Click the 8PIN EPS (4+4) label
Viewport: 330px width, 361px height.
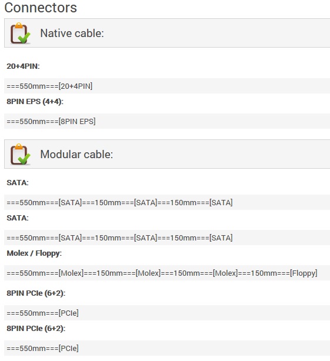pyautogui.click(x=35, y=102)
